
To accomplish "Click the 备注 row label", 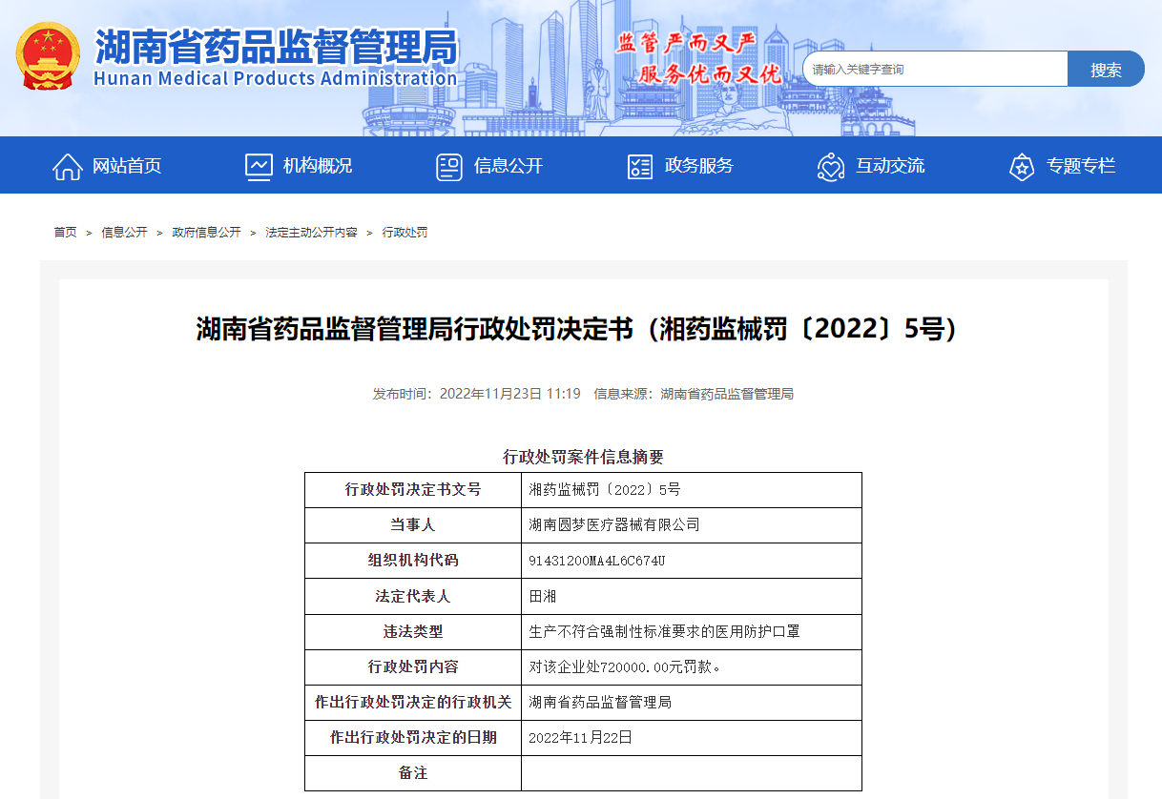I will point(413,772).
